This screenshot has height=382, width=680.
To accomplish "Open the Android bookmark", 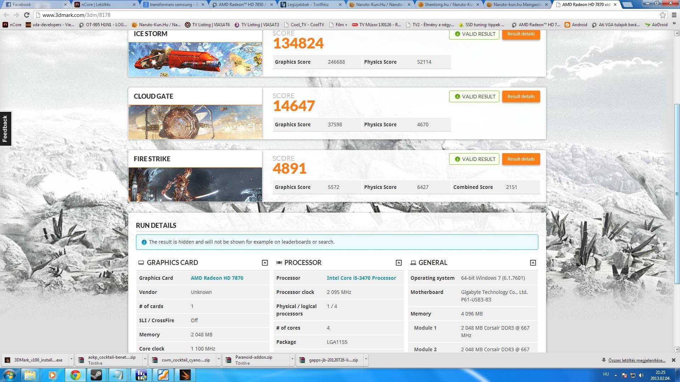I will 576,25.
